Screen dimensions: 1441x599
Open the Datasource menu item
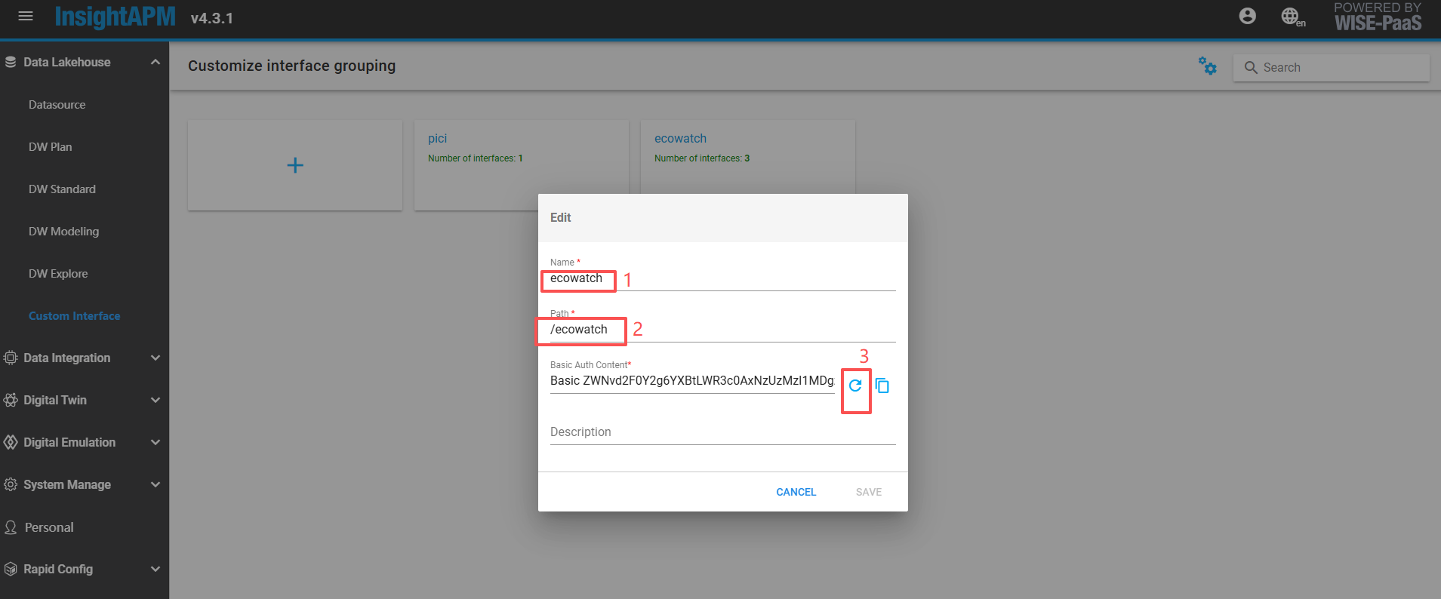tap(57, 105)
